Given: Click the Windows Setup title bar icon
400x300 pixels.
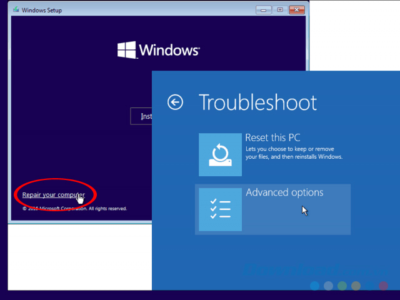Looking at the screenshot, I should 16,10.
